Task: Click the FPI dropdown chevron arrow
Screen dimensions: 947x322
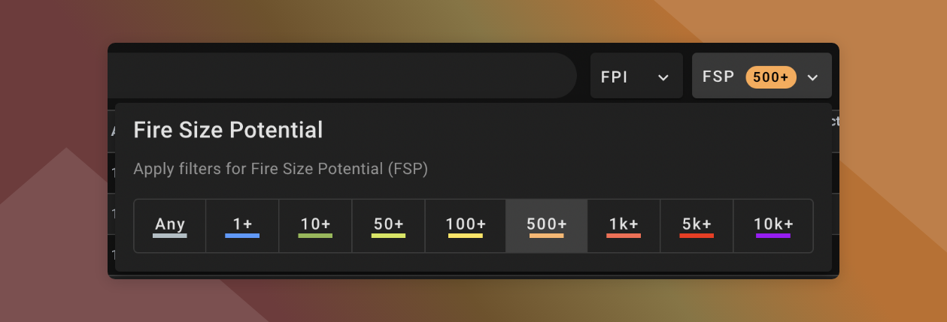Action: click(663, 77)
